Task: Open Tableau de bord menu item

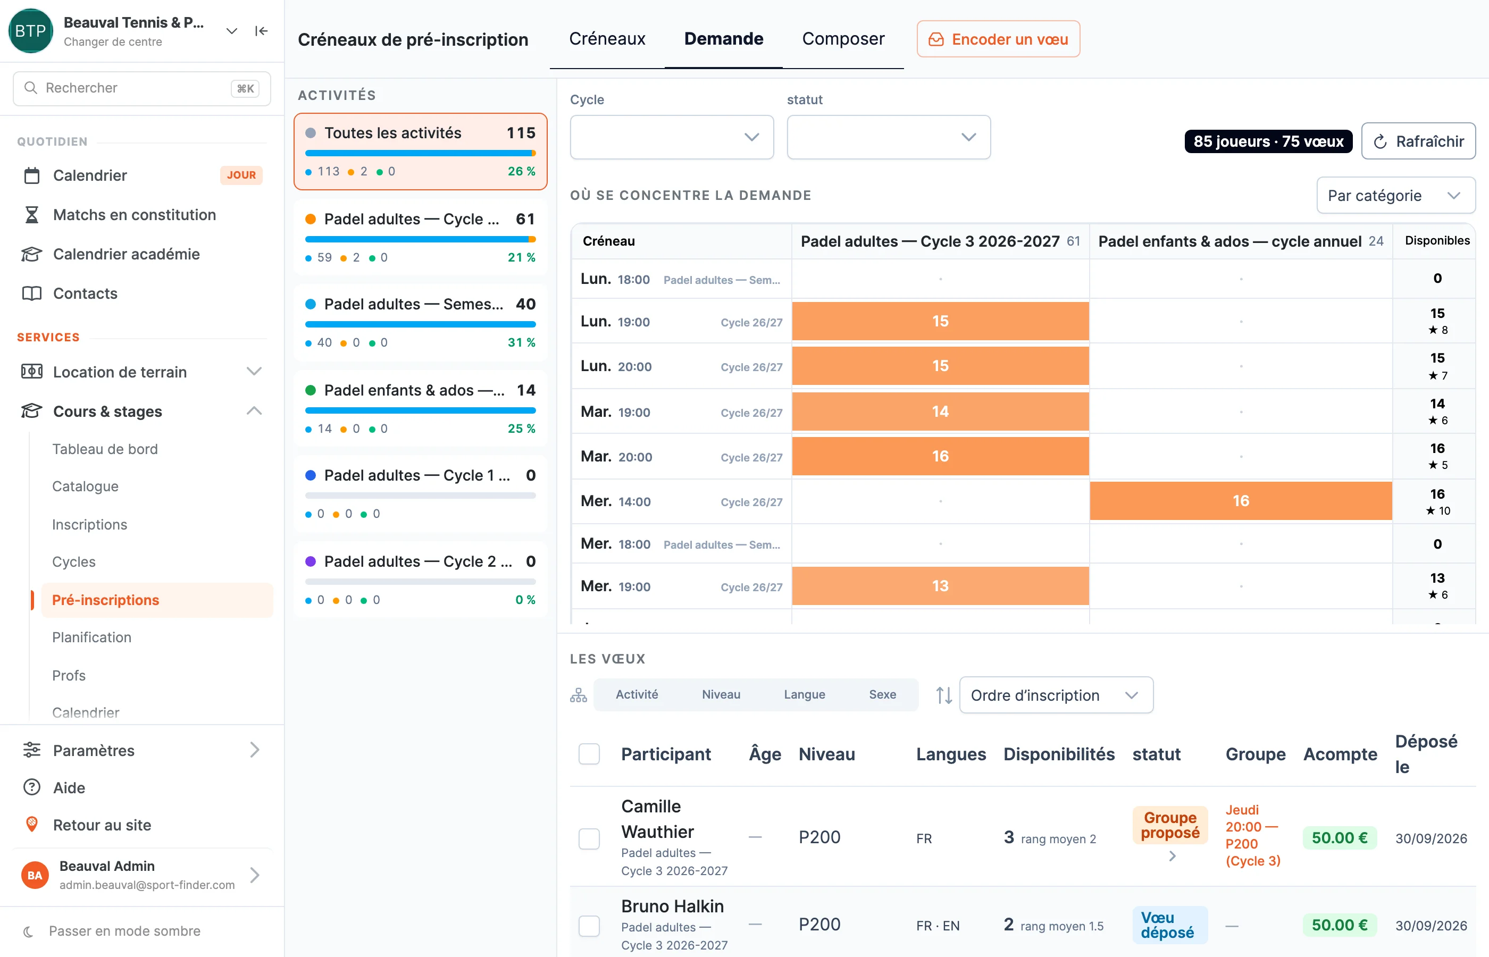Action: pos(104,449)
